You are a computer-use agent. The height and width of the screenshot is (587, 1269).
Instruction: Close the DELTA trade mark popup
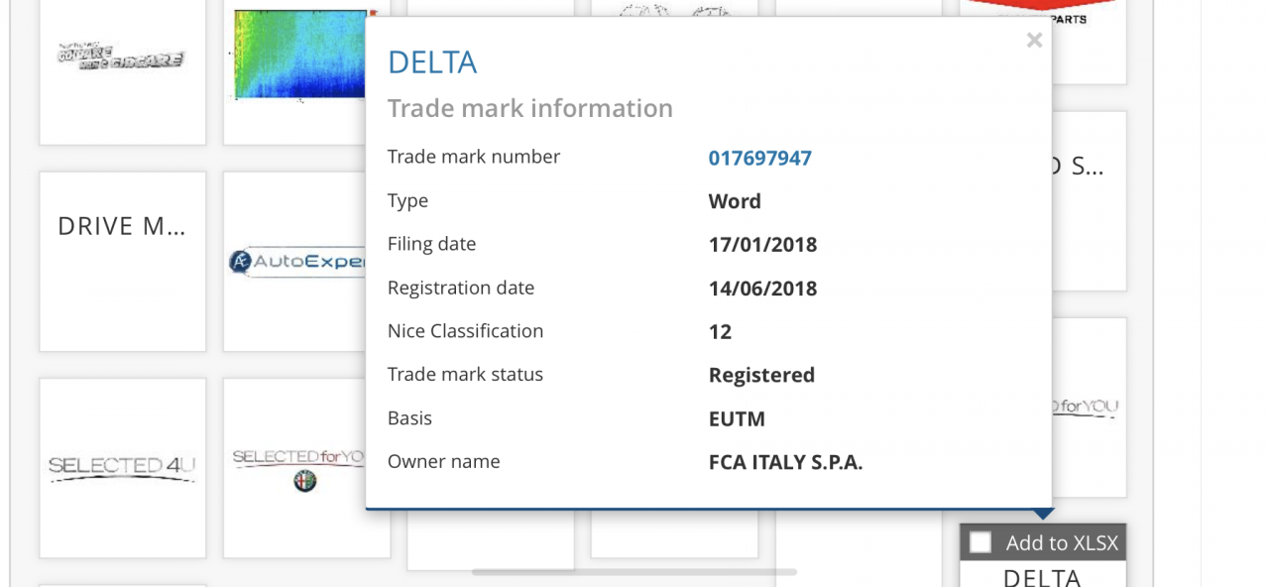pos(1034,40)
